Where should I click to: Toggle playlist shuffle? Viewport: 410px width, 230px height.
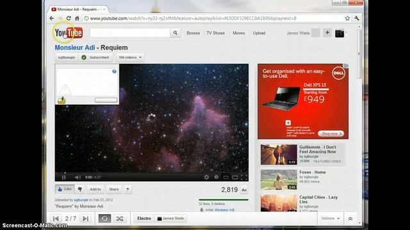tap(120, 218)
